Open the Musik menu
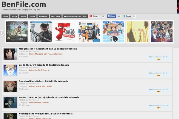Viewport: 179px width, 119px height. tap(14, 16)
